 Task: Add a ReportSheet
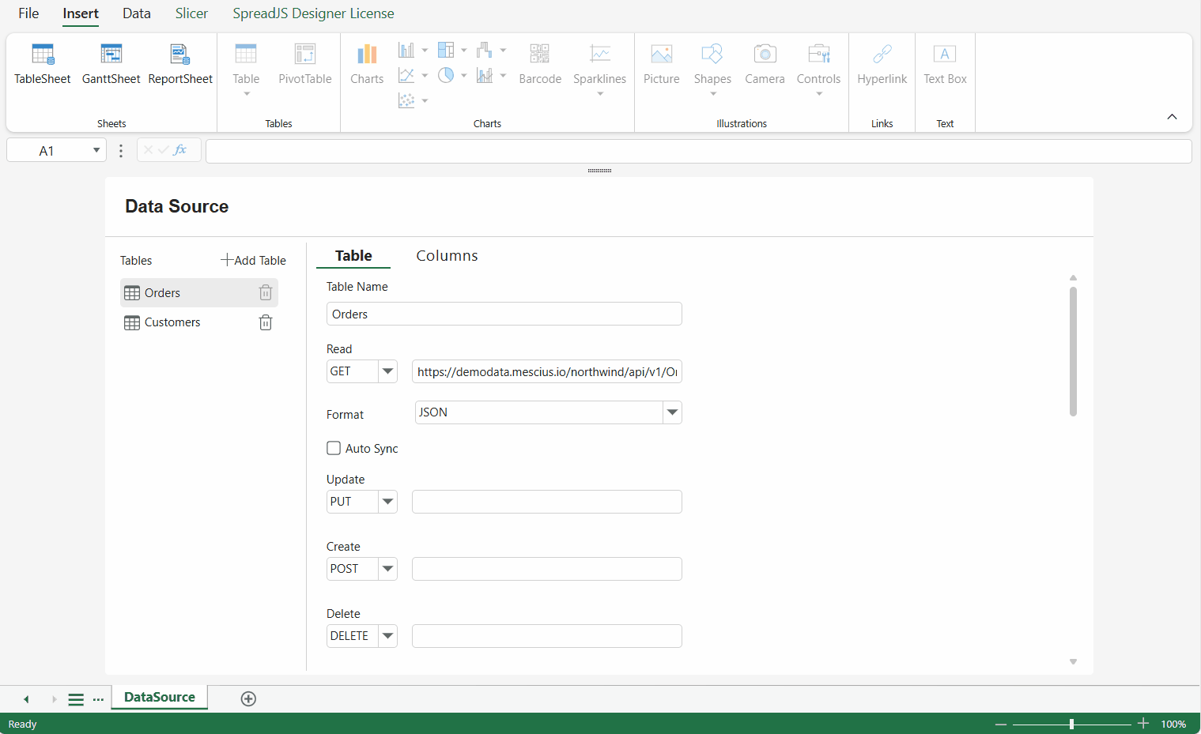tap(180, 64)
